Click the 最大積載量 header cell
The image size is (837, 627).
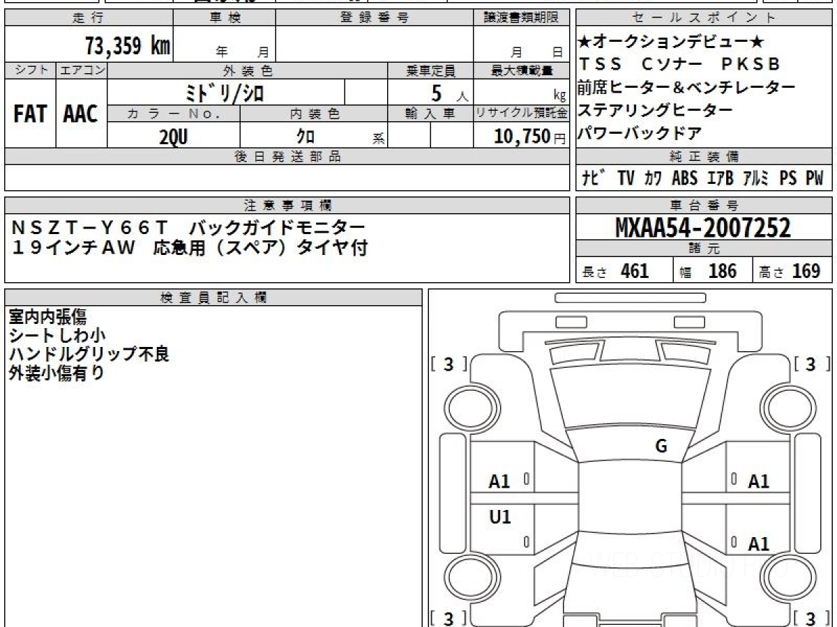tap(521, 70)
